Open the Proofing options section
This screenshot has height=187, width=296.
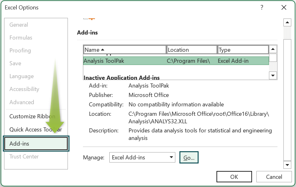pyautogui.click(x=20, y=51)
